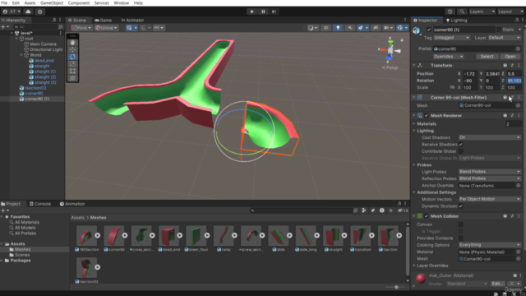Viewport: 526px width, 296px height.
Task: Toggle the Convex checkbox
Action: pyautogui.click(x=460, y=224)
